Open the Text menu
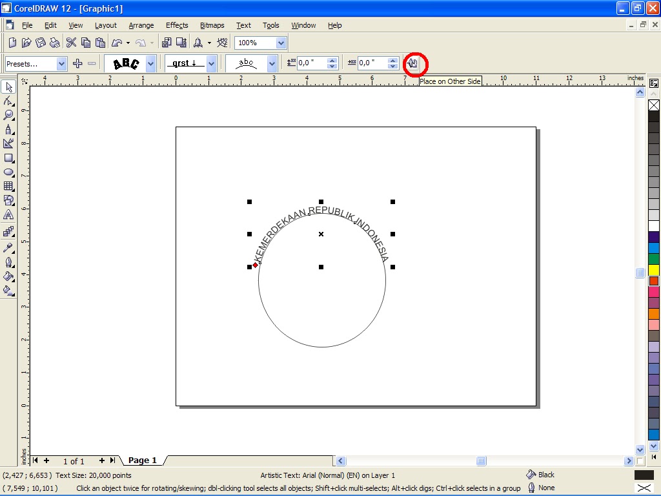Image resolution: width=661 pixels, height=496 pixels. (243, 25)
